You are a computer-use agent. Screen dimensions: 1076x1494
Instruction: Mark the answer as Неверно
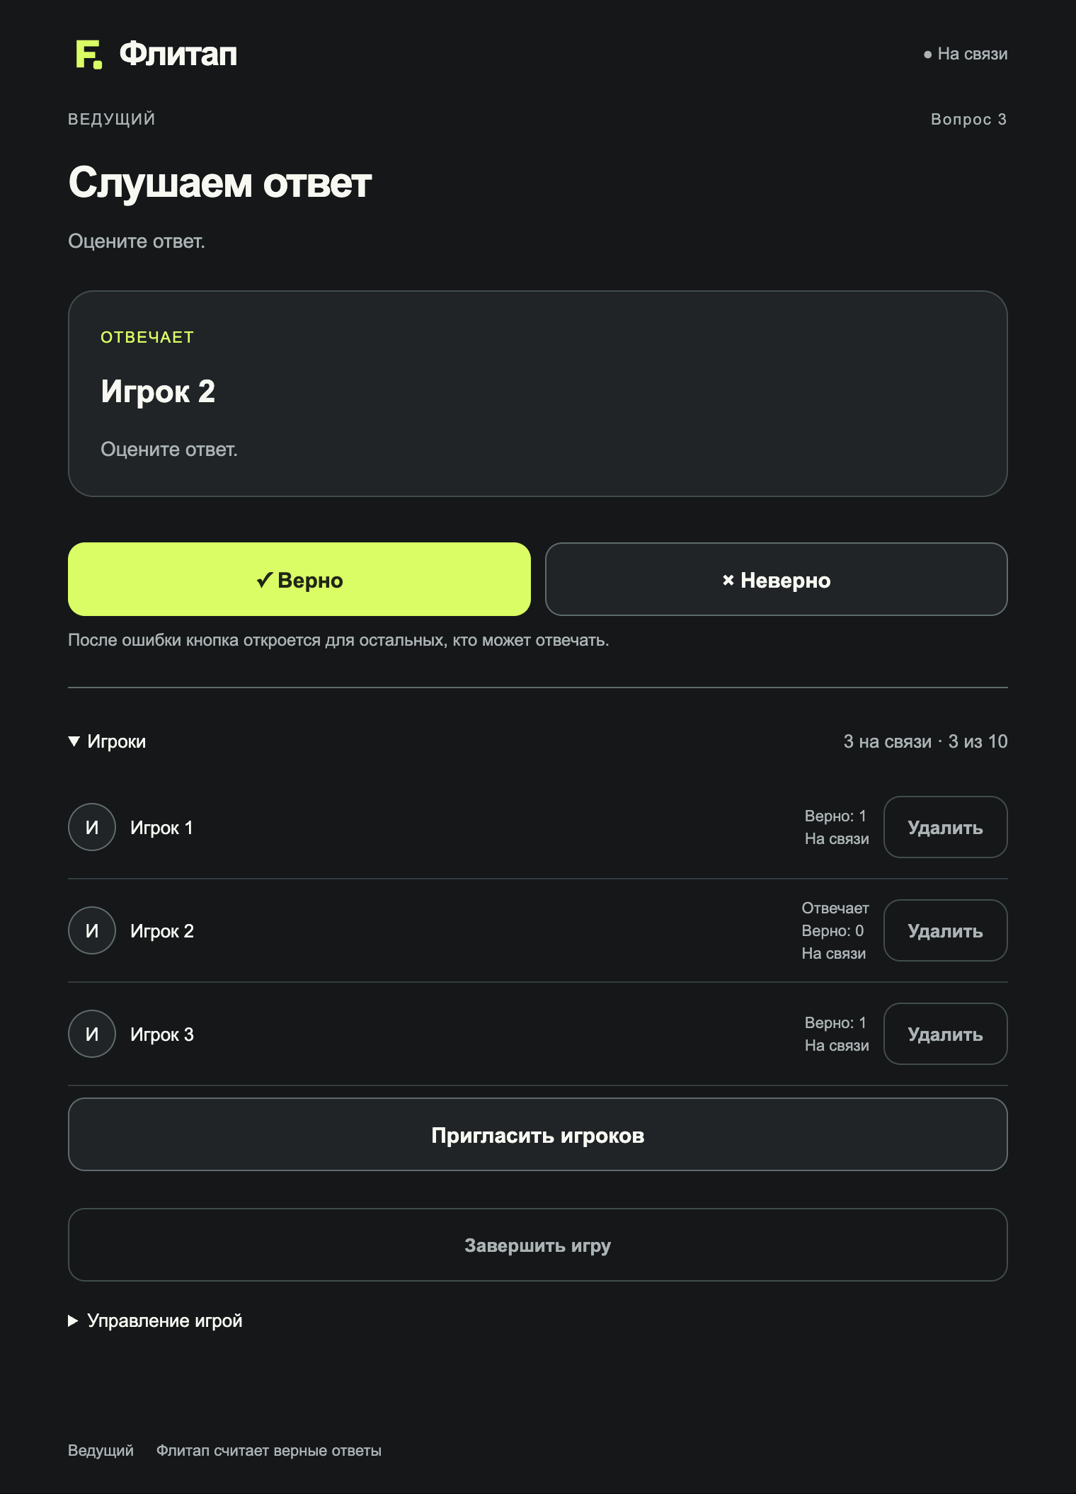[777, 579]
